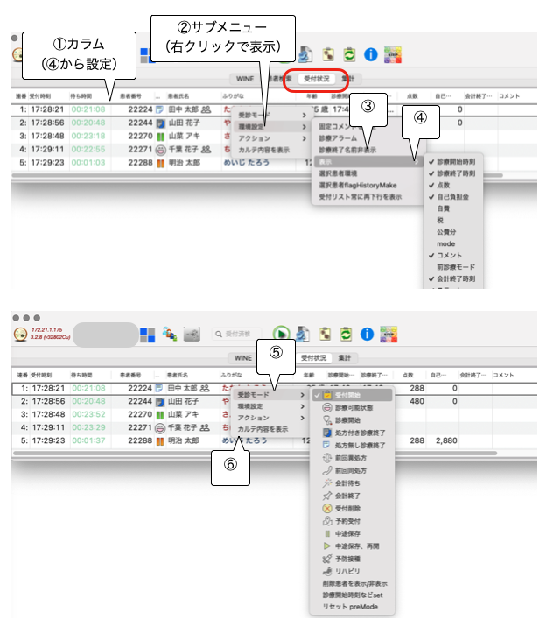
Task: Switch to the 集計 tab in lower window
Action: pyautogui.click(x=345, y=358)
